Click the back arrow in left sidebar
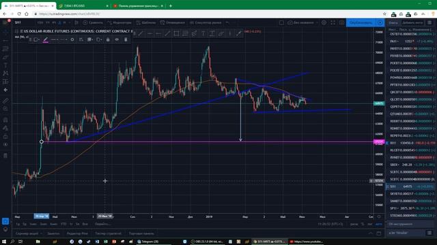Screen dimensions: 437x245 coord(5,90)
